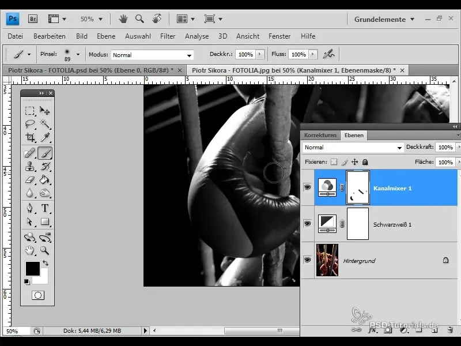Open the status bar info arrow
Viewport: 461px width, 346px height.
145,330
